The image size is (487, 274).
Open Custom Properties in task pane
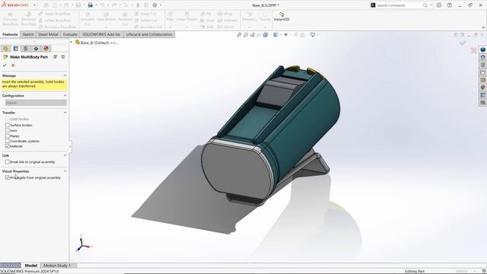pos(482,95)
